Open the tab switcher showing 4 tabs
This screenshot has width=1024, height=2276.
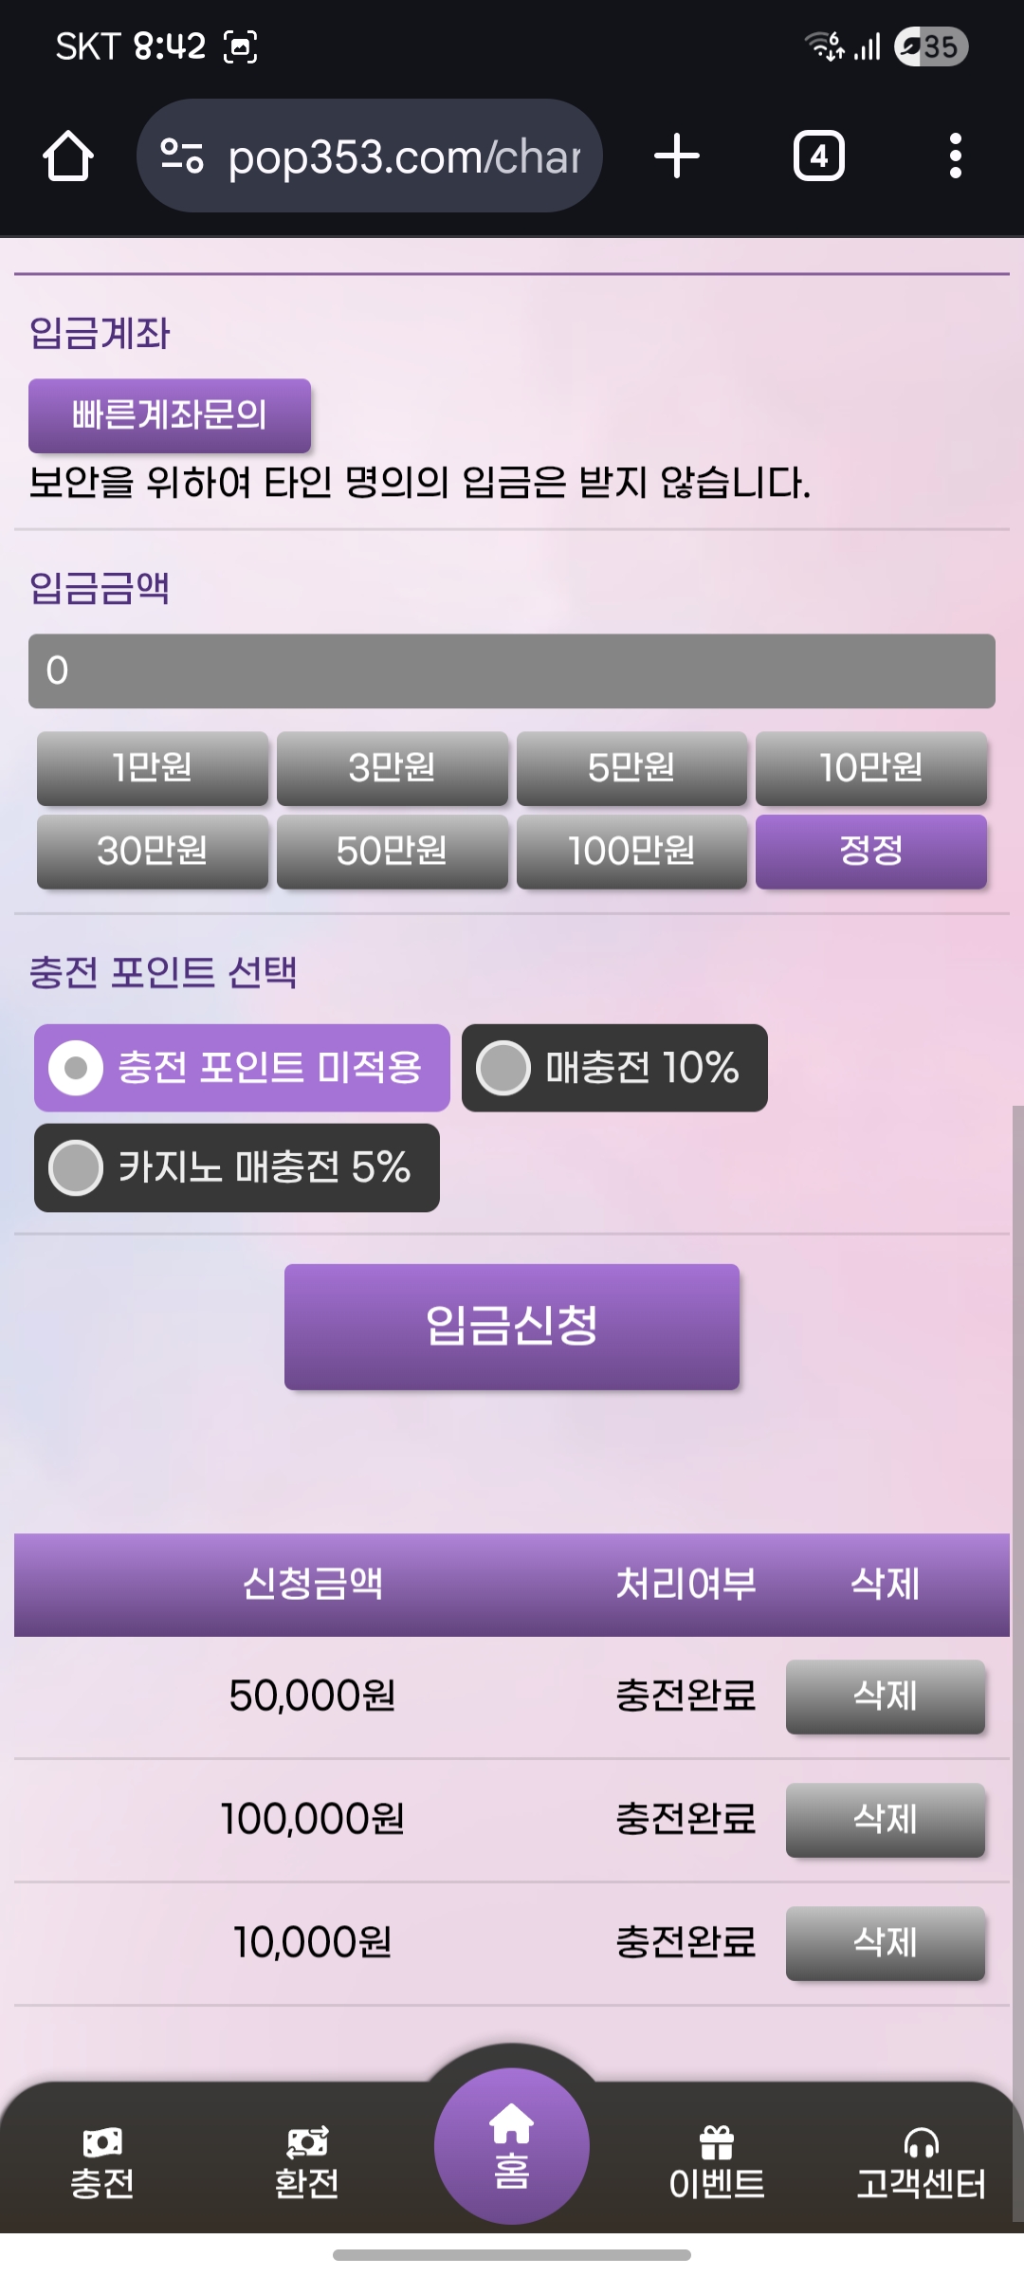[818, 156]
